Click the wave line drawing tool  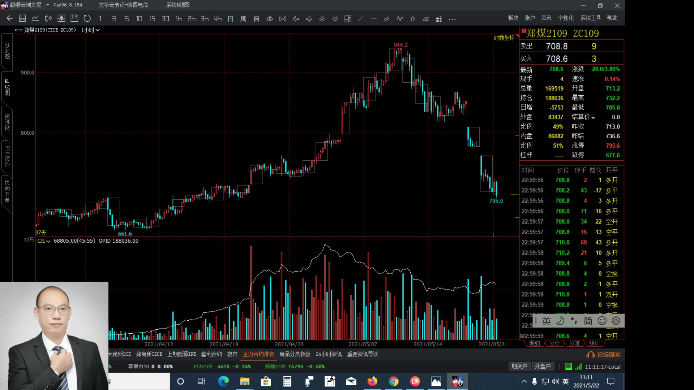coord(400,19)
